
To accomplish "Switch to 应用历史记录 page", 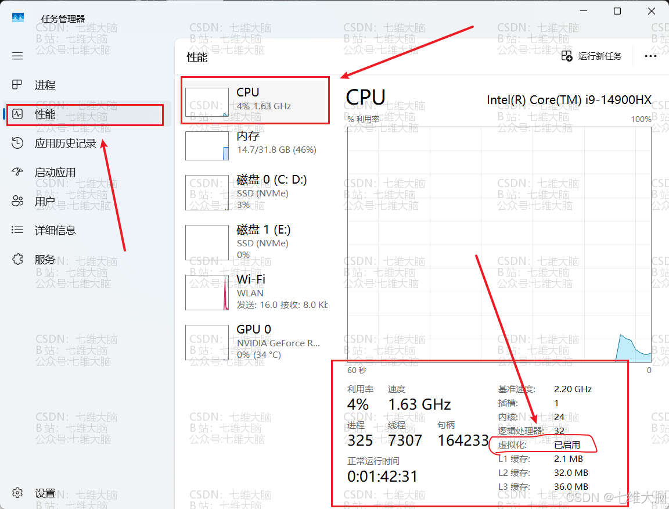I will pyautogui.click(x=87, y=143).
